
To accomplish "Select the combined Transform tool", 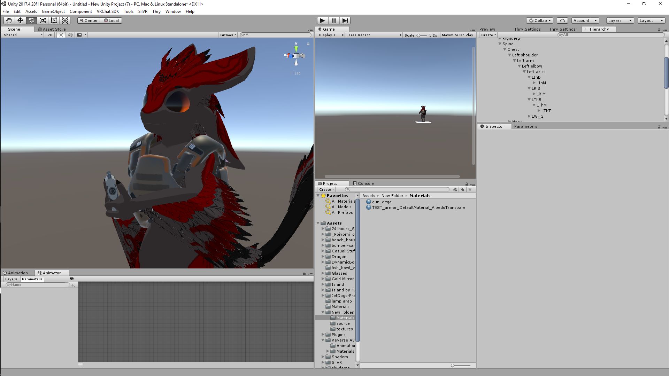I will pos(65,21).
